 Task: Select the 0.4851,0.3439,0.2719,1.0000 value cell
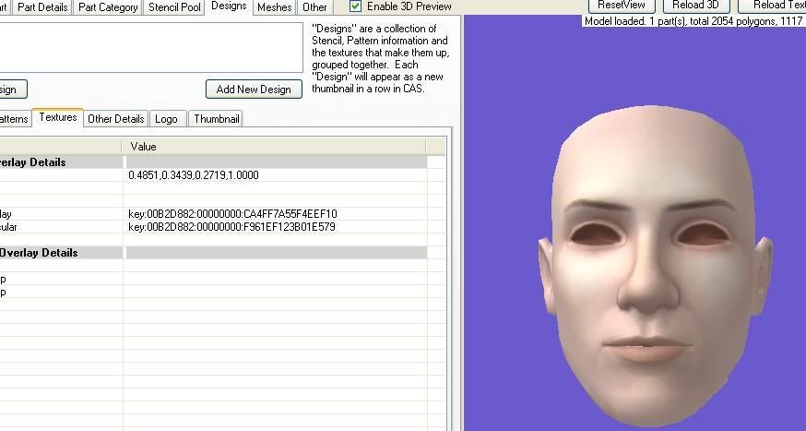275,175
